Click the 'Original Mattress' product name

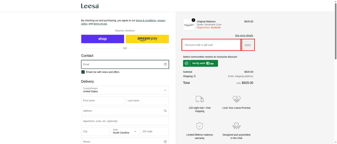pyautogui.click(x=206, y=22)
